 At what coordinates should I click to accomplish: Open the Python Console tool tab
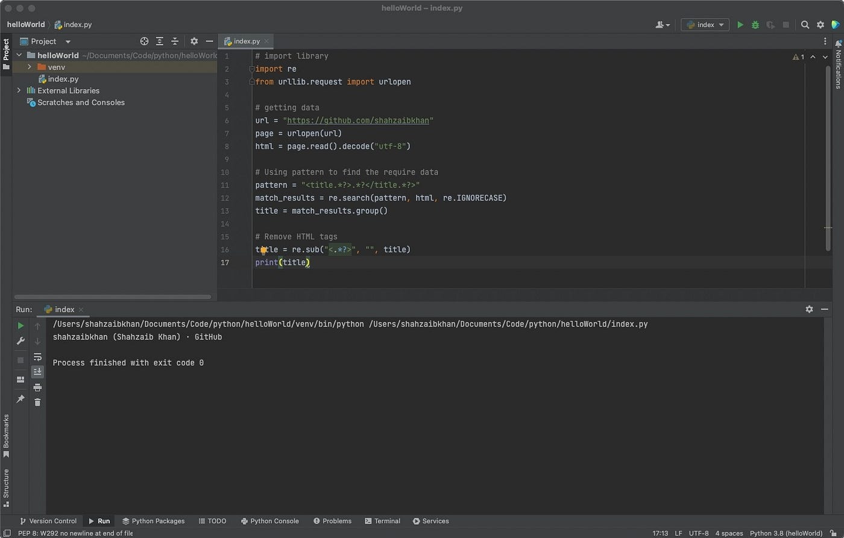click(269, 521)
